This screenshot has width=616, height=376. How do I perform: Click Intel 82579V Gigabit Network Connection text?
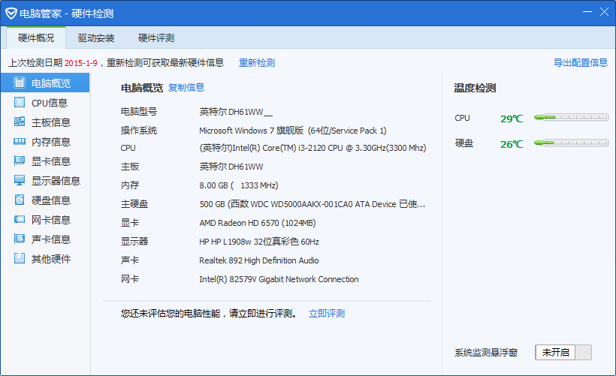point(279,279)
